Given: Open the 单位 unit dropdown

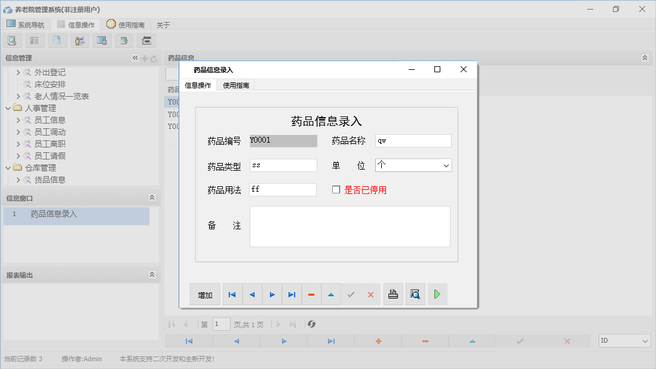Looking at the screenshot, I should [x=445, y=165].
